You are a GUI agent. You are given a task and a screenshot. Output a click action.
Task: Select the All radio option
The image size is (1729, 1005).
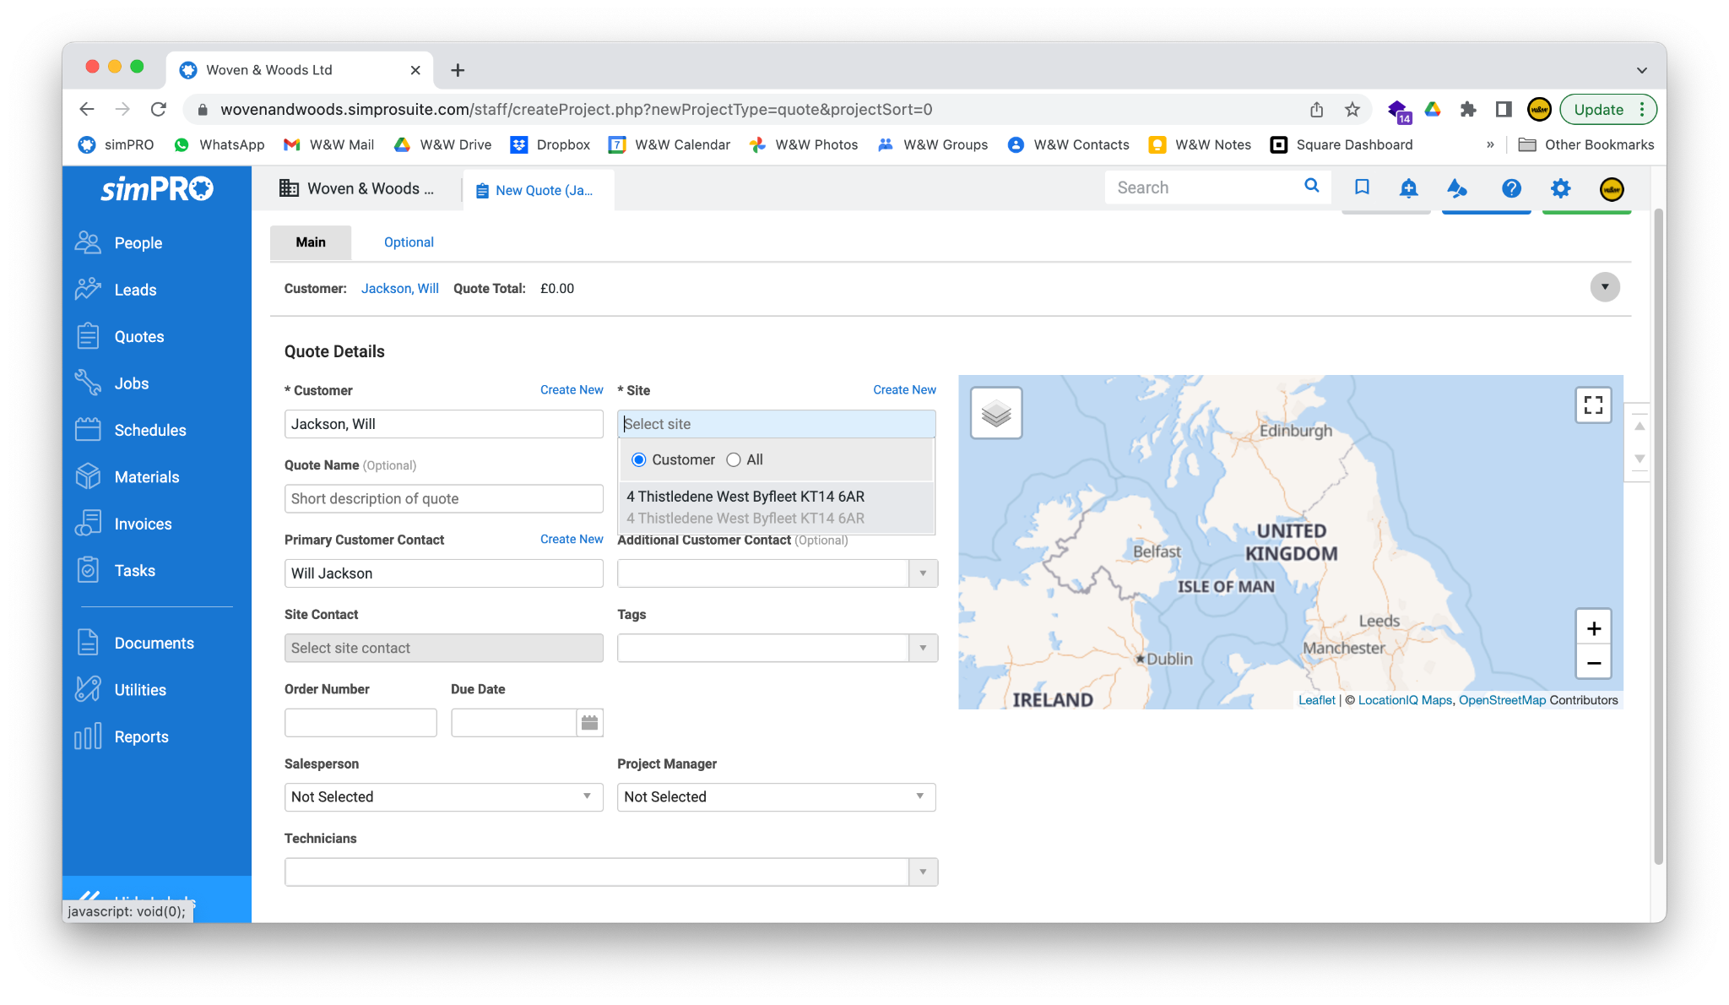pyautogui.click(x=734, y=459)
